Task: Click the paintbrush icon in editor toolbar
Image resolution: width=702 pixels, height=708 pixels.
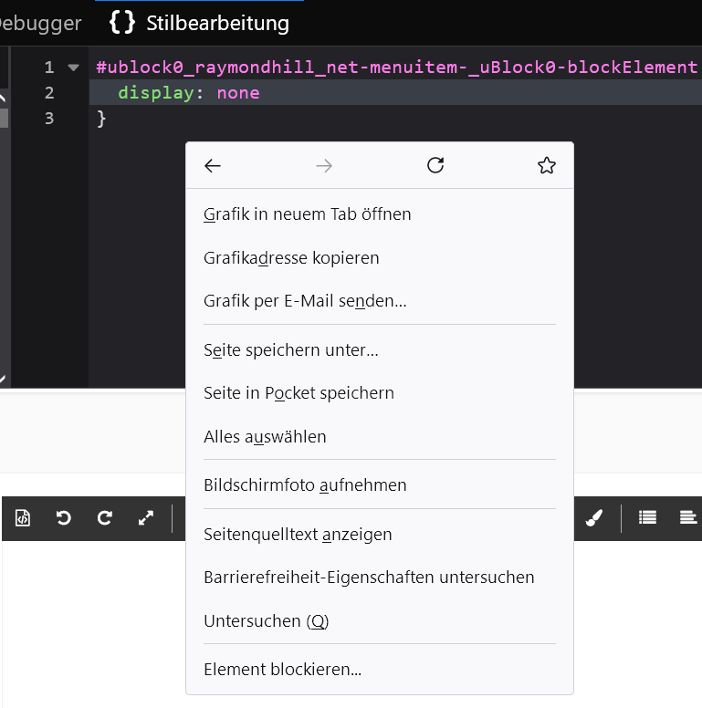Action: (x=593, y=518)
